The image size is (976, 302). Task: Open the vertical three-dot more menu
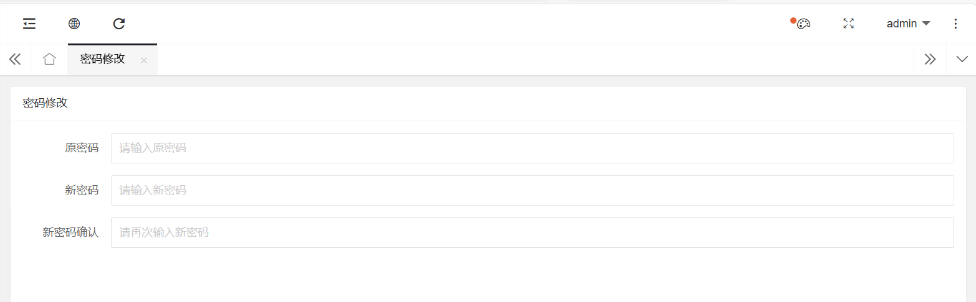pos(956,24)
